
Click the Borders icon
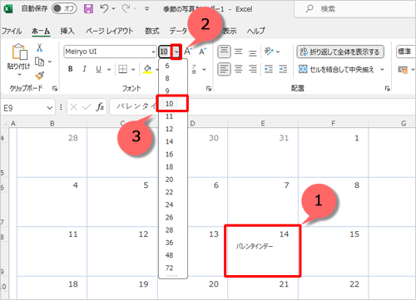pyautogui.click(x=122, y=69)
